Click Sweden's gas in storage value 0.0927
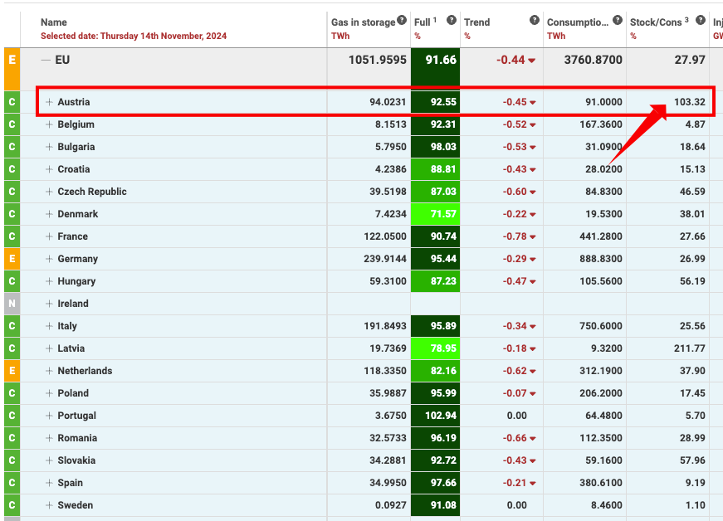This screenshot has width=723, height=521. (390, 505)
